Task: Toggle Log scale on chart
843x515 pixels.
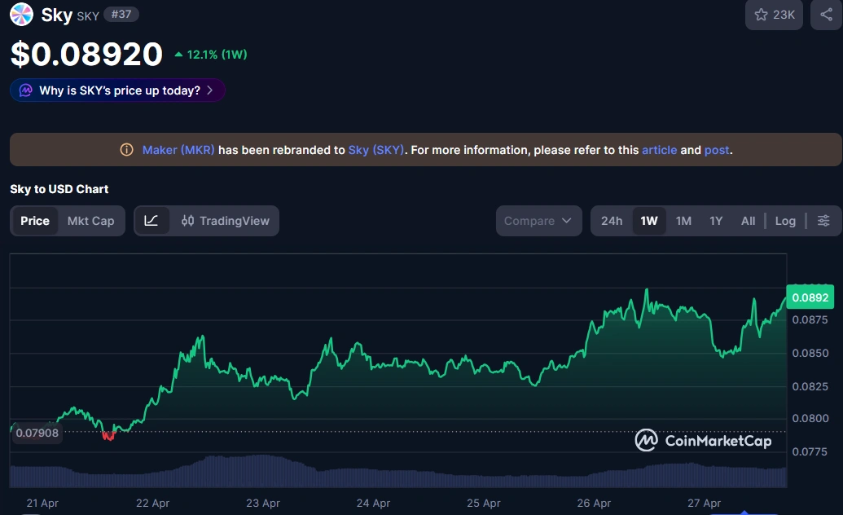Action: pyautogui.click(x=785, y=221)
